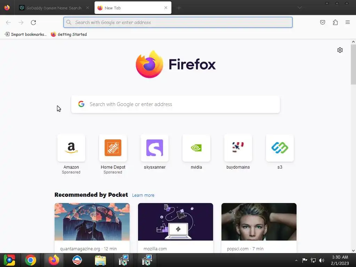Open the popsci.com article thumbnail
Image resolution: width=356 pixels, height=267 pixels.
coord(259,222)
